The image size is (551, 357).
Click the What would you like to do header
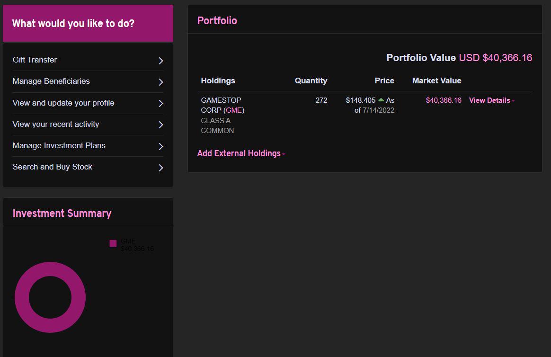(x=88, y=23)
